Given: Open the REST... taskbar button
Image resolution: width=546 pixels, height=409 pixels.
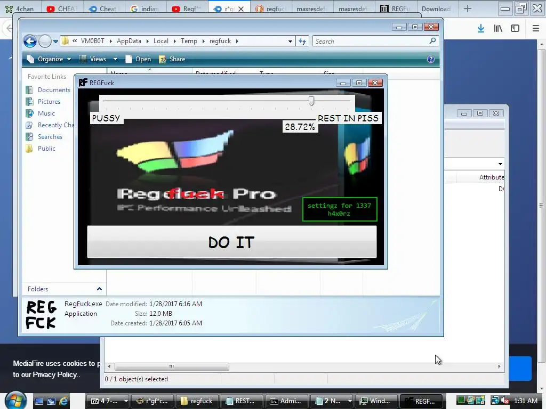Looking at the screenshot, I should pyautogui.click(x=242, y=401).
